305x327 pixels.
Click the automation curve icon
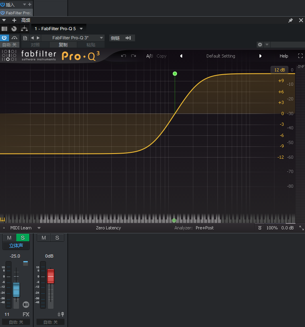[x=14, y=38]
